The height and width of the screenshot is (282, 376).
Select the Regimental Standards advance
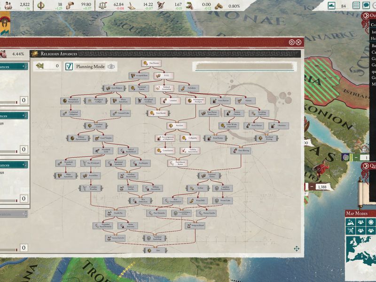click(116, 163)
